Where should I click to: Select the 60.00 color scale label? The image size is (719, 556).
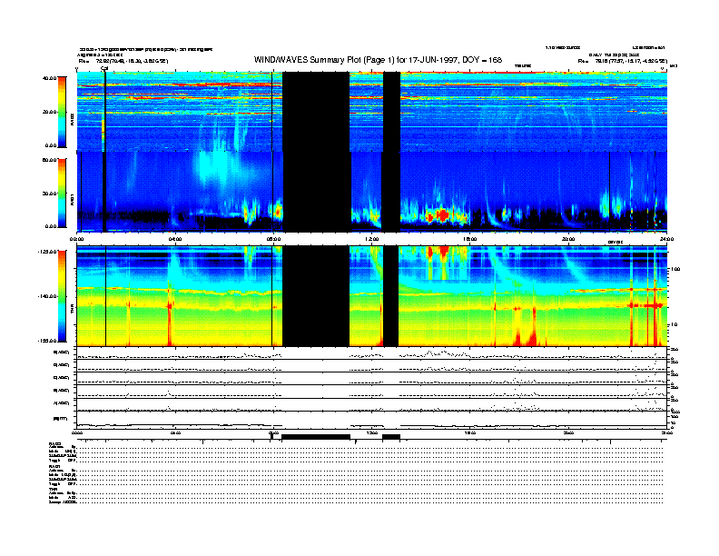click(x=49, y=160)
